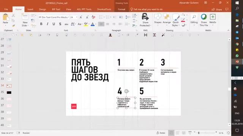Collapse the ribbon with the chevron
The height and width of the screenshot is (136, 243).
click(228, 30)
